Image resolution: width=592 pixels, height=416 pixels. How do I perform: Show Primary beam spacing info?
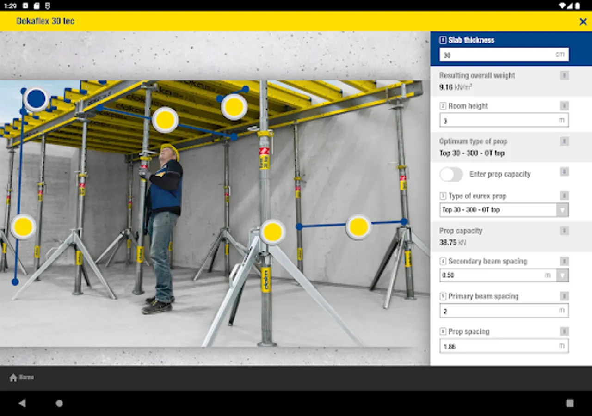(x=564, y=296)
